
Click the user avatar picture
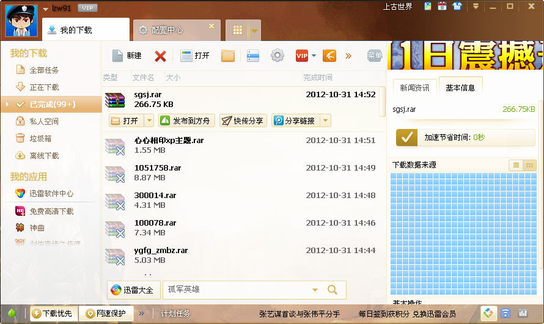[21, 20]
